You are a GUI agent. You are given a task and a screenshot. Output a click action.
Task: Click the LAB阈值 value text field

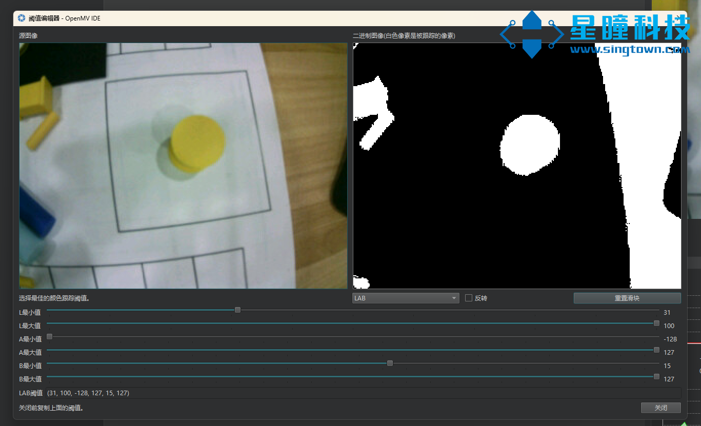359,393
